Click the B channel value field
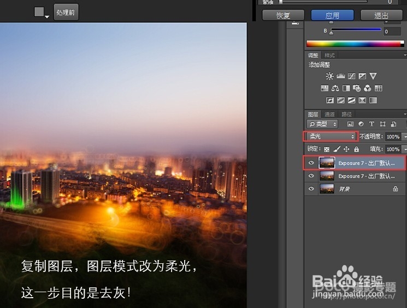This screenshot has height=308, width=407. click(x=392, y=31)
